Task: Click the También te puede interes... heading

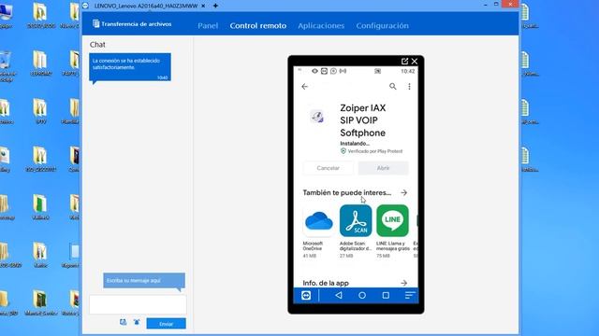Action: pyautogui.click(x=347, y=193)
